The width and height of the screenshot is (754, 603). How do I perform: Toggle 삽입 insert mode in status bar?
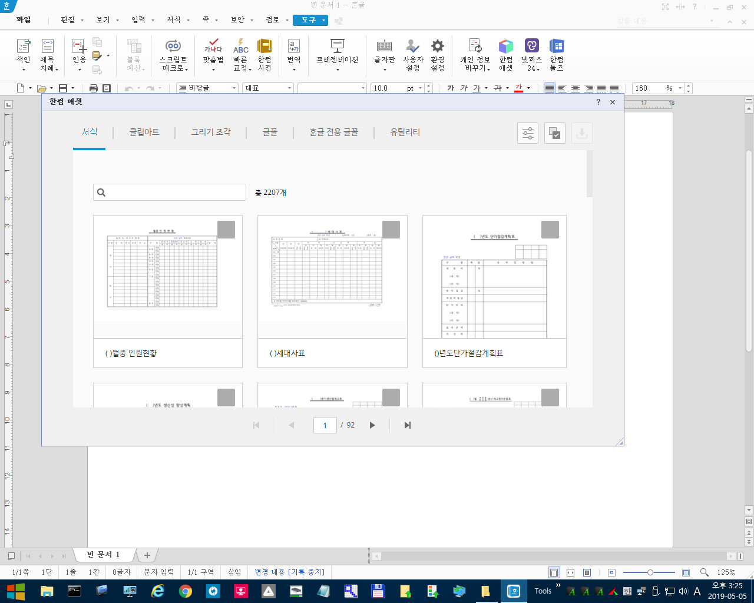[x=234, y=572]
